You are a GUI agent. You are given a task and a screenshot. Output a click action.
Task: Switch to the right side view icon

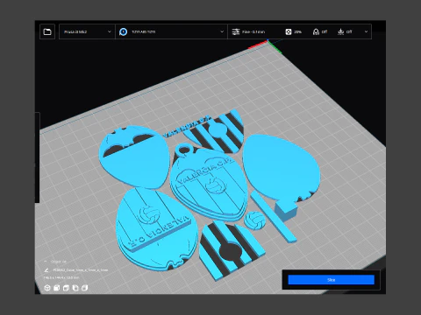pos(84,288)
